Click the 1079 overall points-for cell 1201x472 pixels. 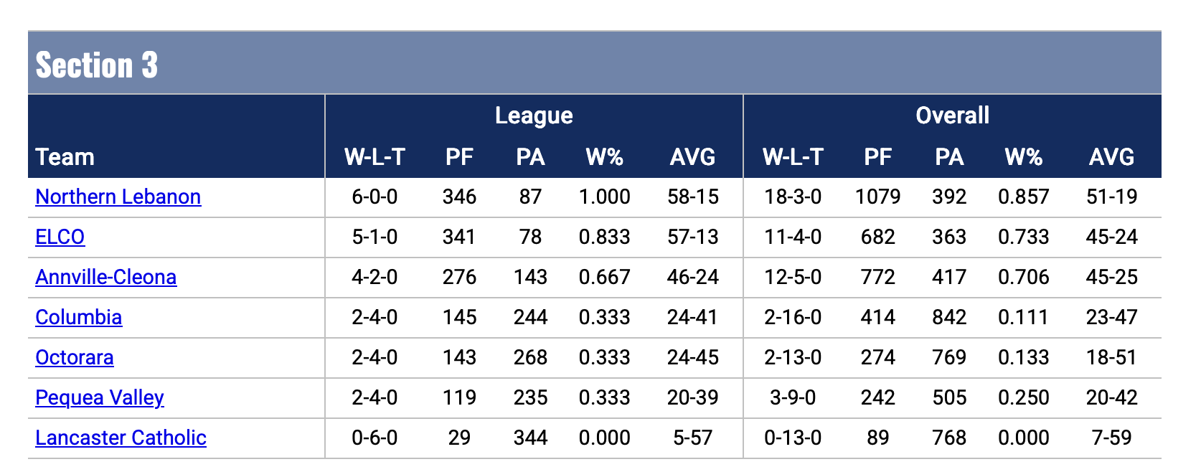click(877, 197)
